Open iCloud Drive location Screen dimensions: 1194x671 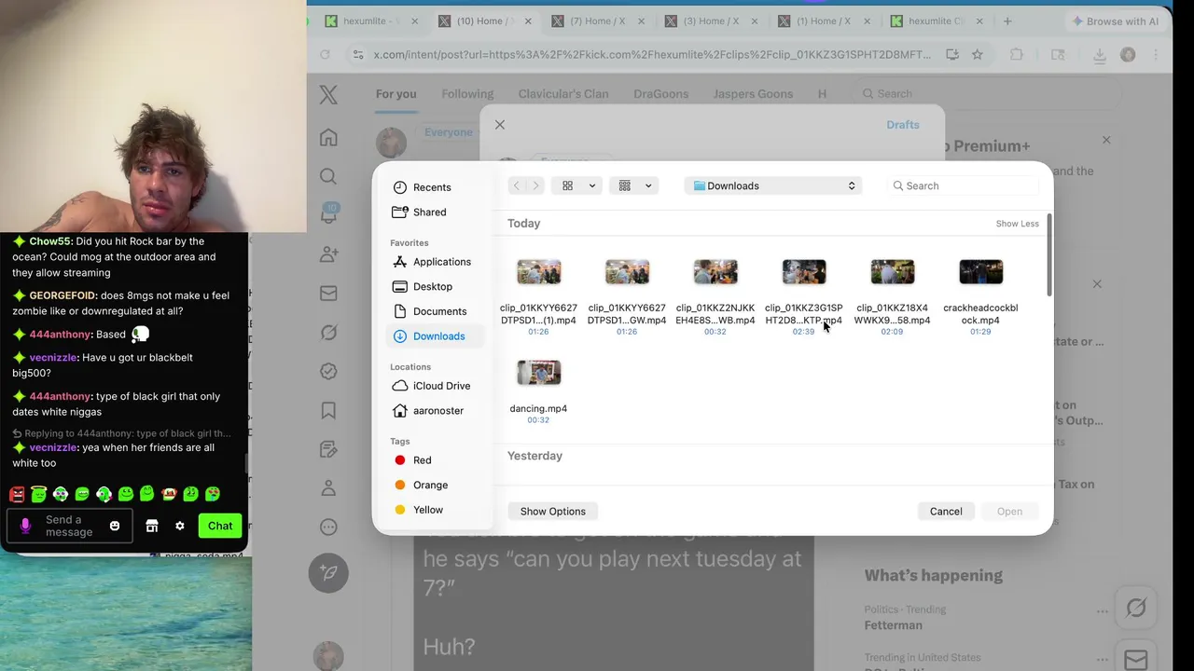441,386
